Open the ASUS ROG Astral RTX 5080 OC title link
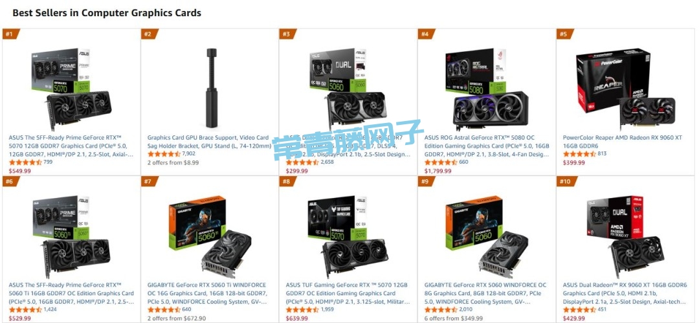 click(x=487, y=146)
